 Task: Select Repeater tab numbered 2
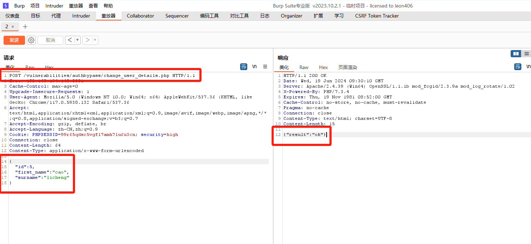tap(7, 26)
